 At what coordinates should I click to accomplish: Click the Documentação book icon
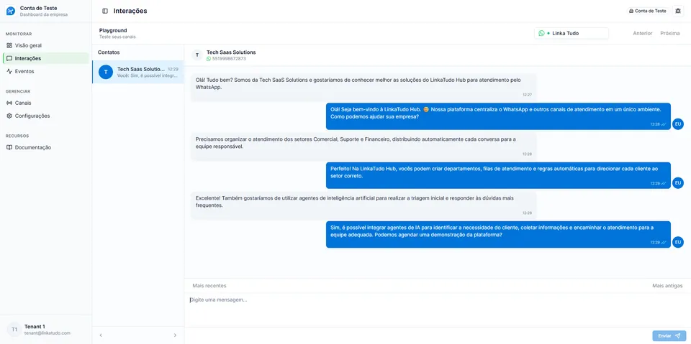[x=9, y=147]
